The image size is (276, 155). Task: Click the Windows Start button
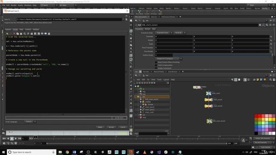coord(3,152)
